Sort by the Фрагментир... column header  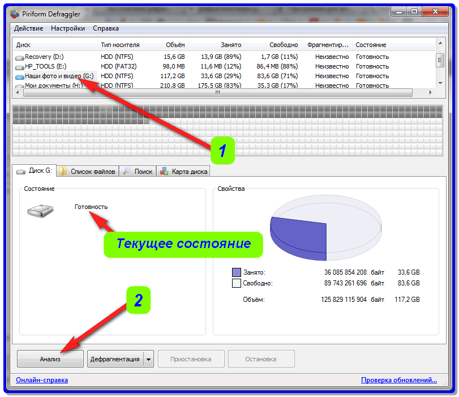click(x=327, y=45)
